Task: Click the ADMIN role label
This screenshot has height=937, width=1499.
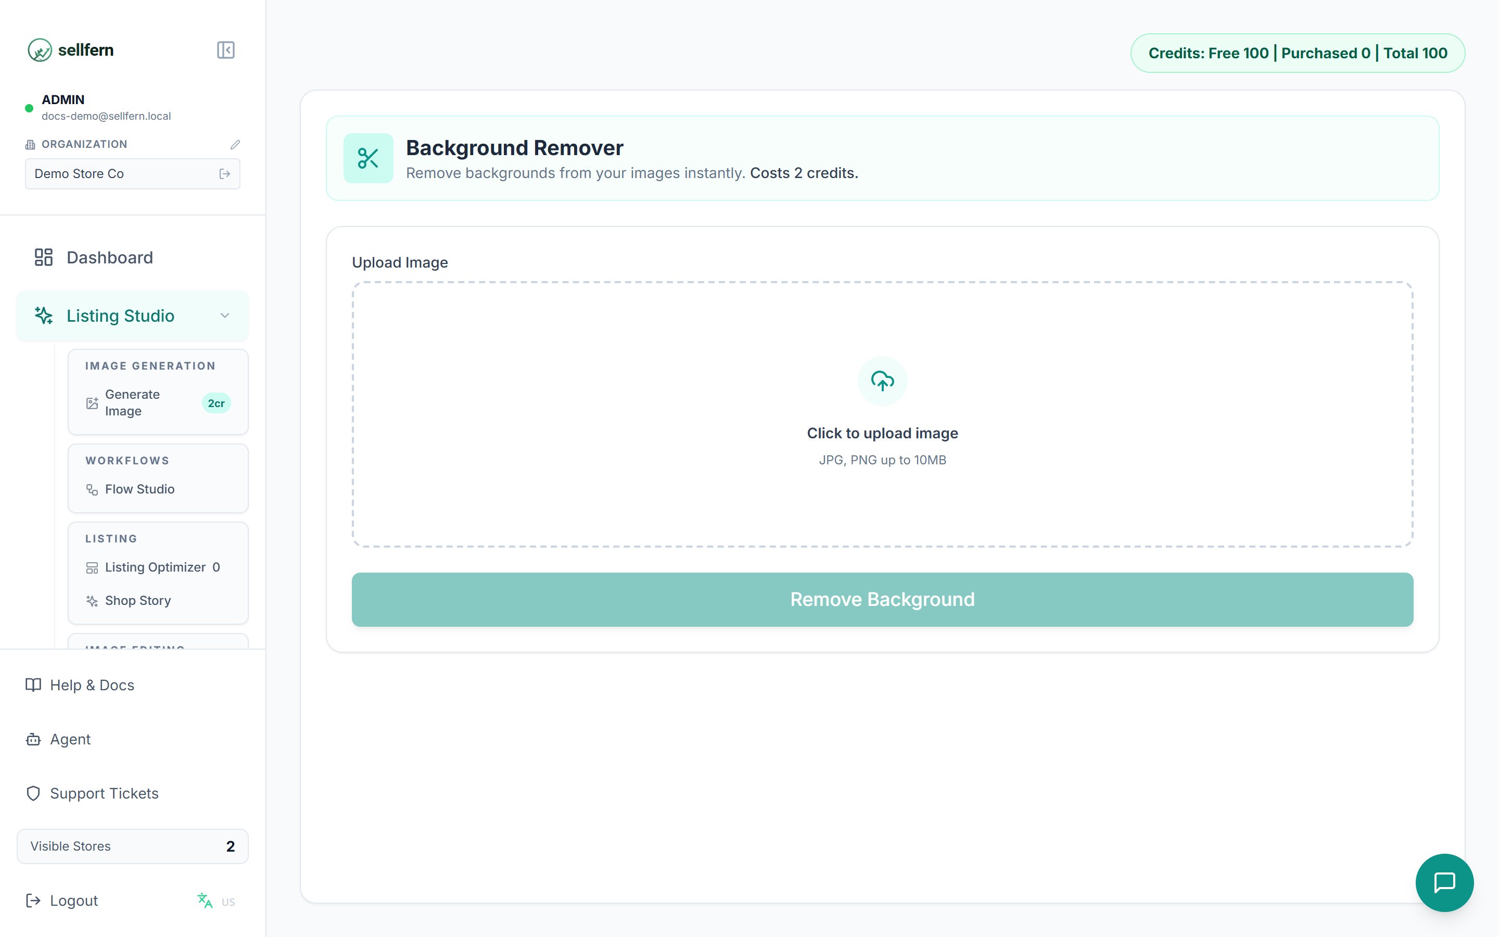Action: 63,100
